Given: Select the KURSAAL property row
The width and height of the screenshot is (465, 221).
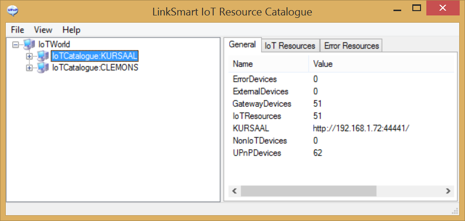Looking at the screenshot, I should pos(341,128).
